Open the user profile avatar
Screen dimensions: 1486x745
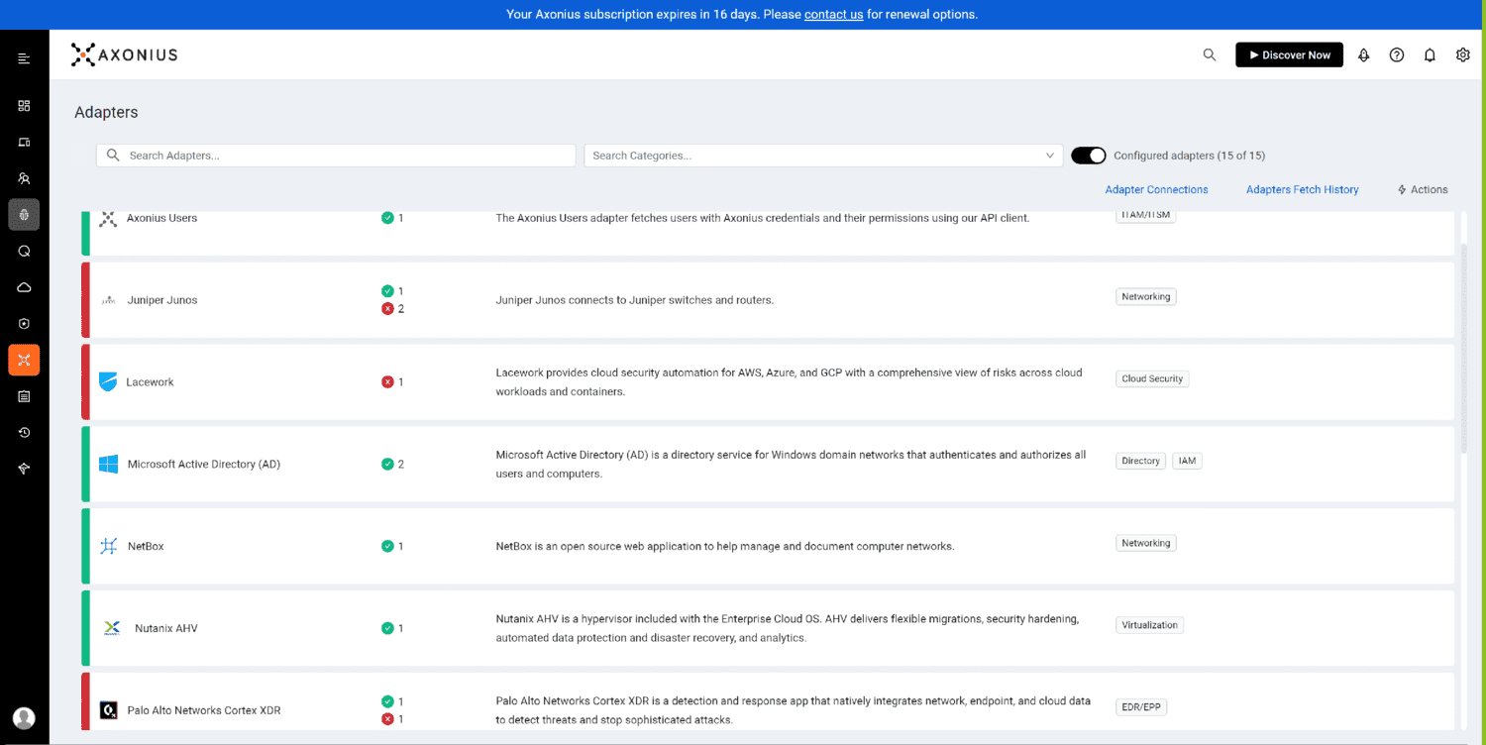coord(24,718)
